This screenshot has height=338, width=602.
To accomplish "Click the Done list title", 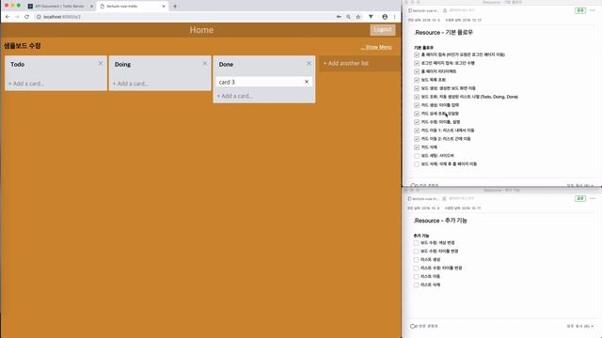I will point(226,65).
